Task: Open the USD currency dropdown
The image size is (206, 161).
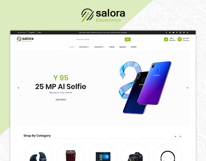Action: tap(40, 33)
